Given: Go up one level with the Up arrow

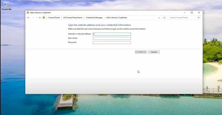Looking at the screenshot, I should (40, 17).
